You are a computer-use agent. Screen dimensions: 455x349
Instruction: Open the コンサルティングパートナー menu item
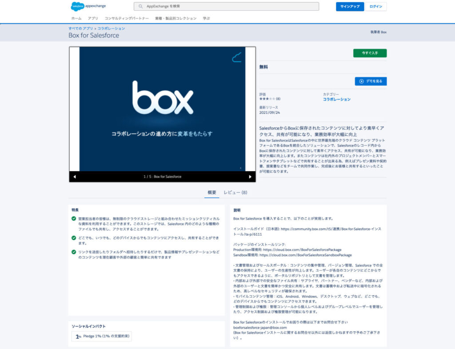pyautogui.click(x=127, y=18)
